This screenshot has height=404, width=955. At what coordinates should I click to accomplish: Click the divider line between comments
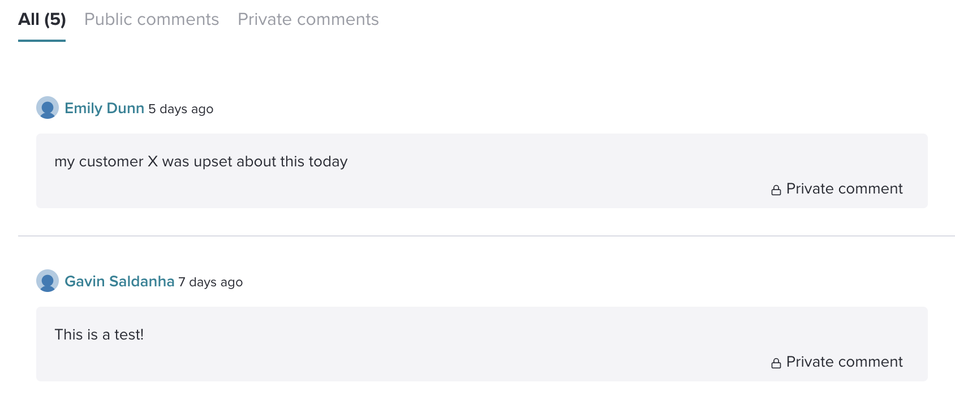tap(487, 235)
